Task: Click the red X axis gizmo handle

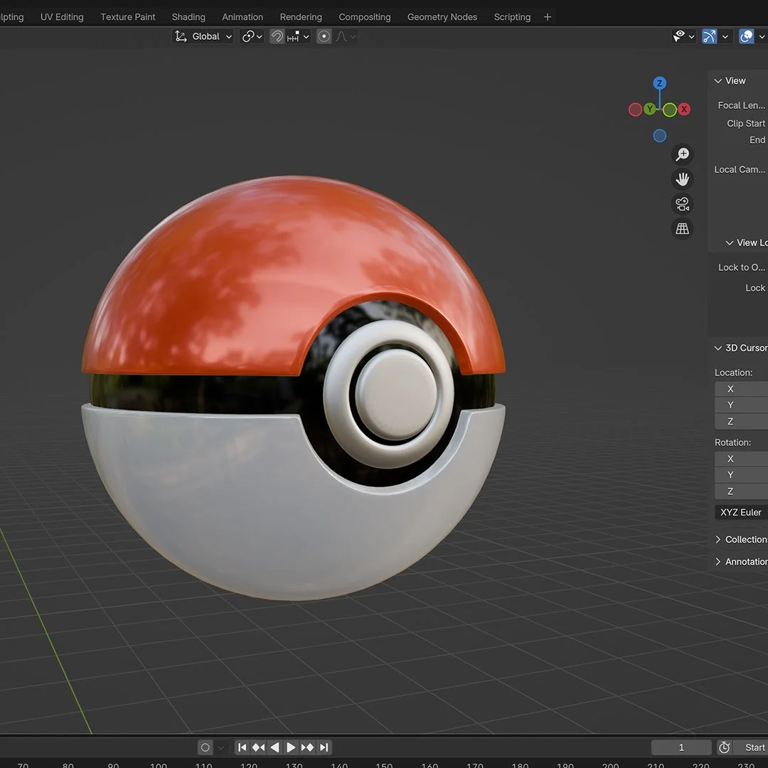Action: pyautogui.click(x=684, y=110)
